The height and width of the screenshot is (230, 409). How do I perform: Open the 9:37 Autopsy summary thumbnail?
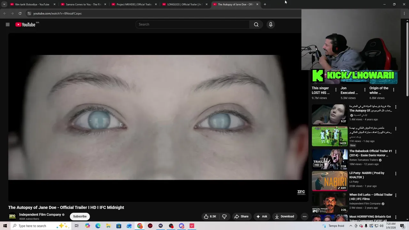click(x=329, y=114)
